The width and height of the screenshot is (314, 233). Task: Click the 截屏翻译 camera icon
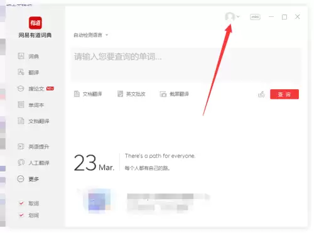click(163, 94)
